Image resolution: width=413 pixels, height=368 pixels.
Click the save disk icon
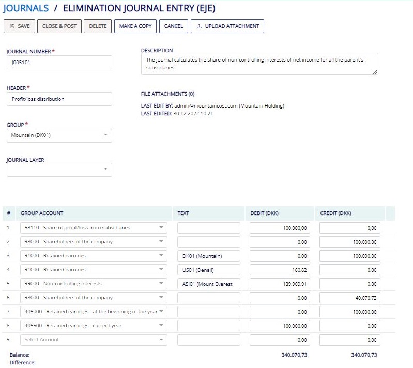[x=12, y=26]
